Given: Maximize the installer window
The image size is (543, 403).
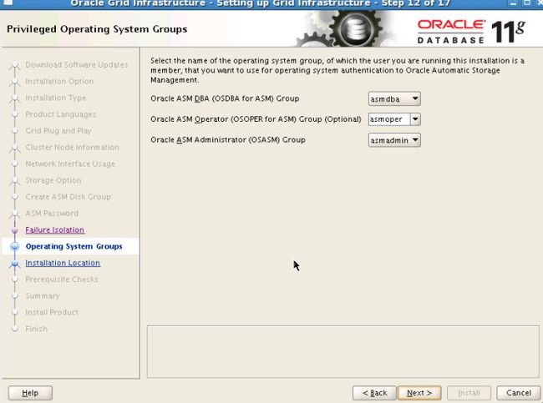Looking at the screenshot, I should 527,3.
